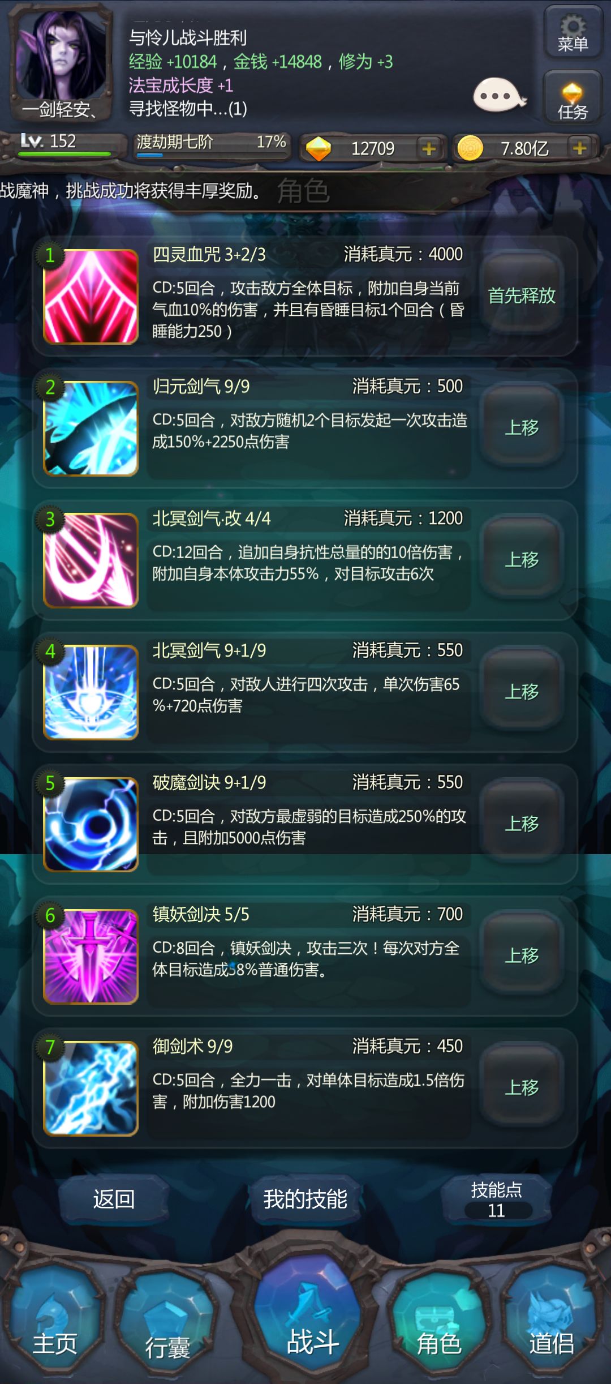Select the 归元剑气 skill icon

91,429
